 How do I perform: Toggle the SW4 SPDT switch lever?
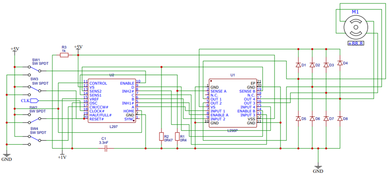35,138
